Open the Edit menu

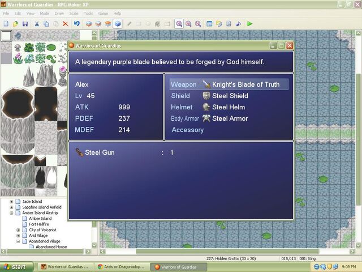[18, 14]
